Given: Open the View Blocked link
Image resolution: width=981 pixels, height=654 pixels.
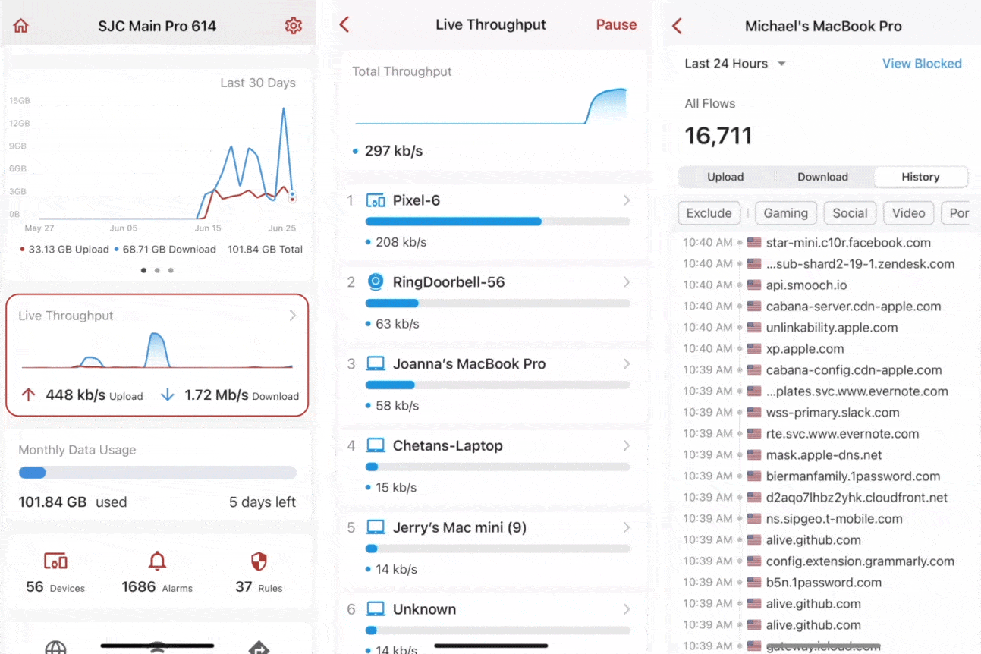Looking at the screenshot, I should (921, 64).
